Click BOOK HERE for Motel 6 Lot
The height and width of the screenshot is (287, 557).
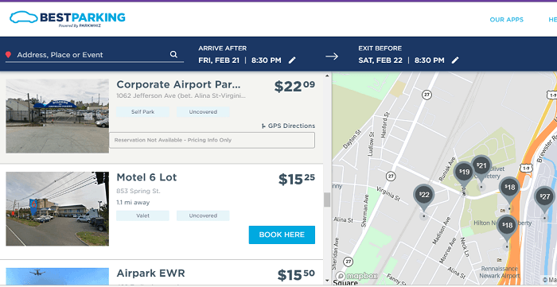click(282, 235)
